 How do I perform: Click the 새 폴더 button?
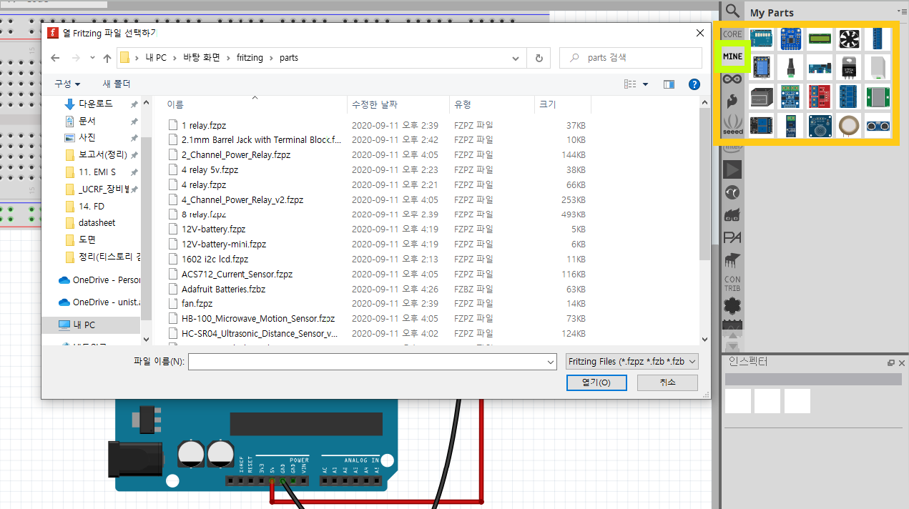click(117, 84)
